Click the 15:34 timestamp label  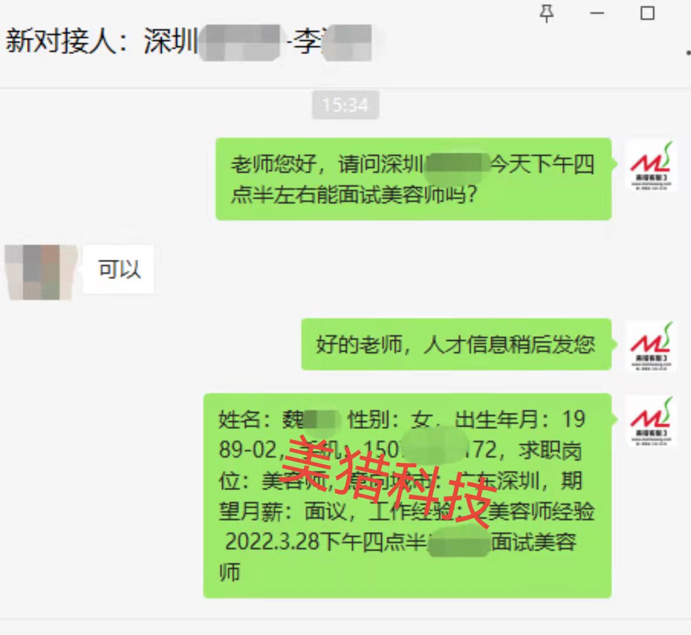coord(345,105)
